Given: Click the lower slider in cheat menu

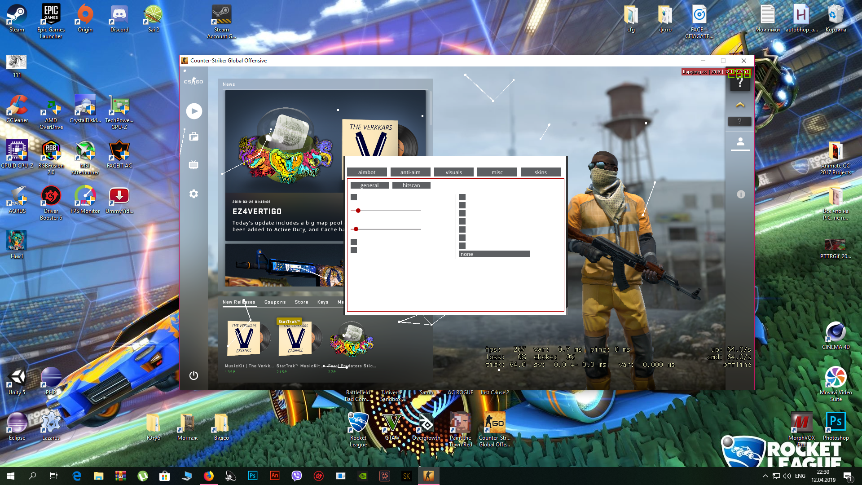Looking at the screenshot, I should tap(386, 229).
